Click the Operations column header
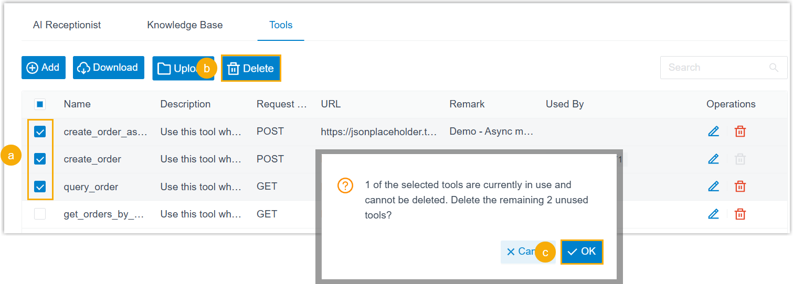 731,104
